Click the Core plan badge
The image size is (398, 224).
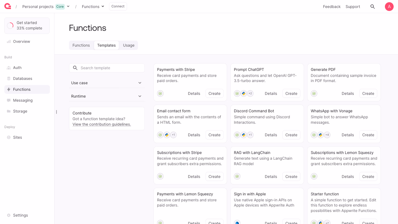click(60, 7)
